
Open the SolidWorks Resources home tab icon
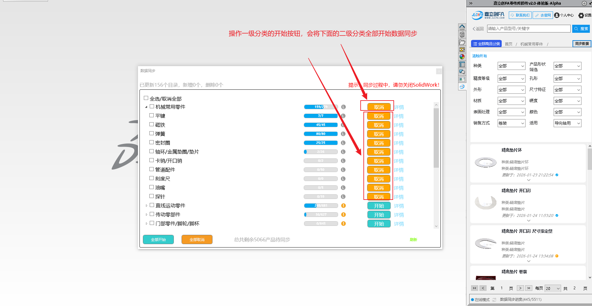point(462,27)
